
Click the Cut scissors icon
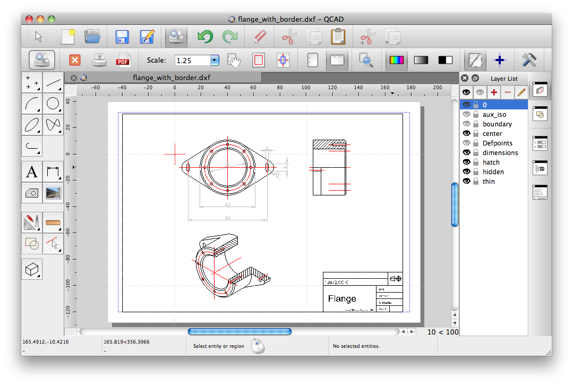(x=288, y=37)
